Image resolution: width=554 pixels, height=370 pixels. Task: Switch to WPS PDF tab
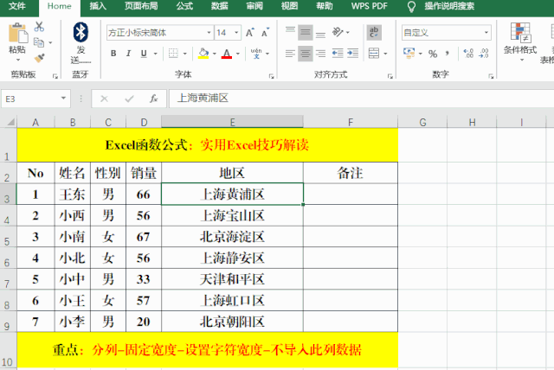(370, 6)
